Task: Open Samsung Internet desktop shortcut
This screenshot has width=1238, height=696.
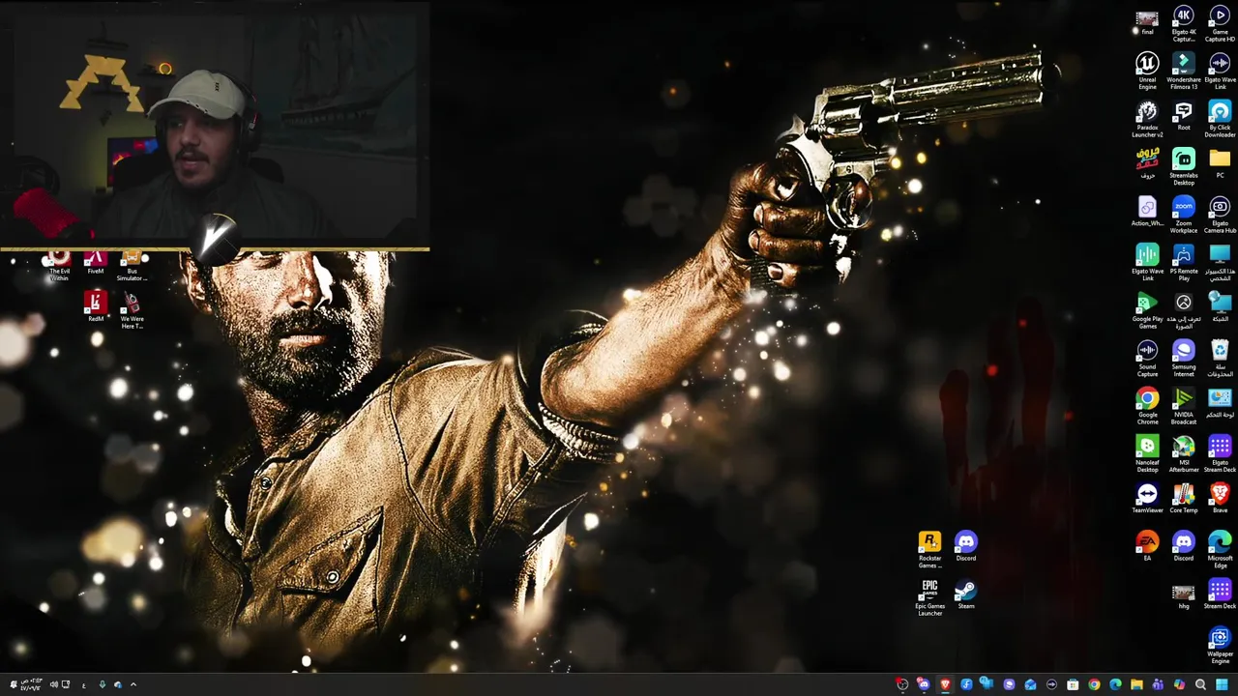Action: click(x=1183, y=357)
